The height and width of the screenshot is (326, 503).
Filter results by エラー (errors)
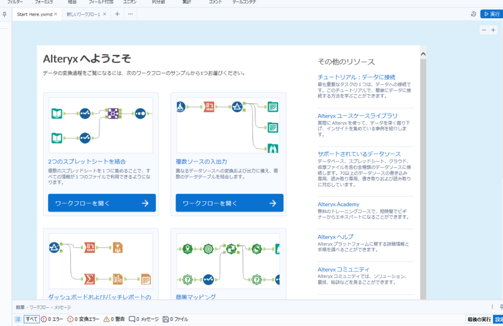(52, 319)
